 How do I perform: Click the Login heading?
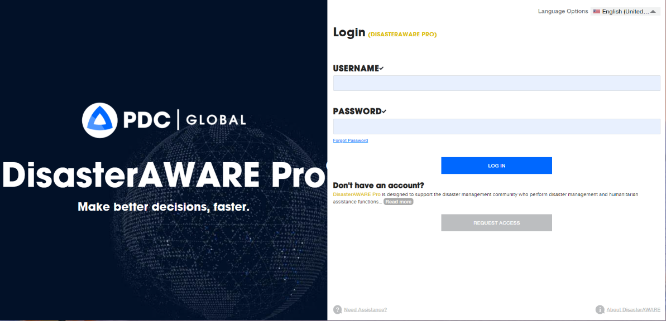pyautogui.click(x=349, y=32)
